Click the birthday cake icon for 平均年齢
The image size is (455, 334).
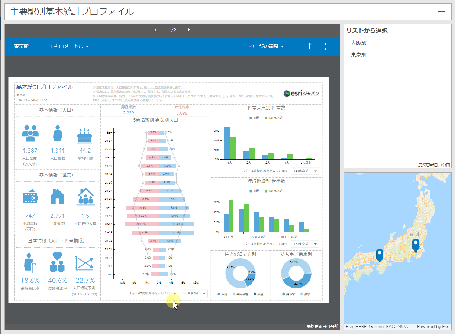click(x=84, y=135)
